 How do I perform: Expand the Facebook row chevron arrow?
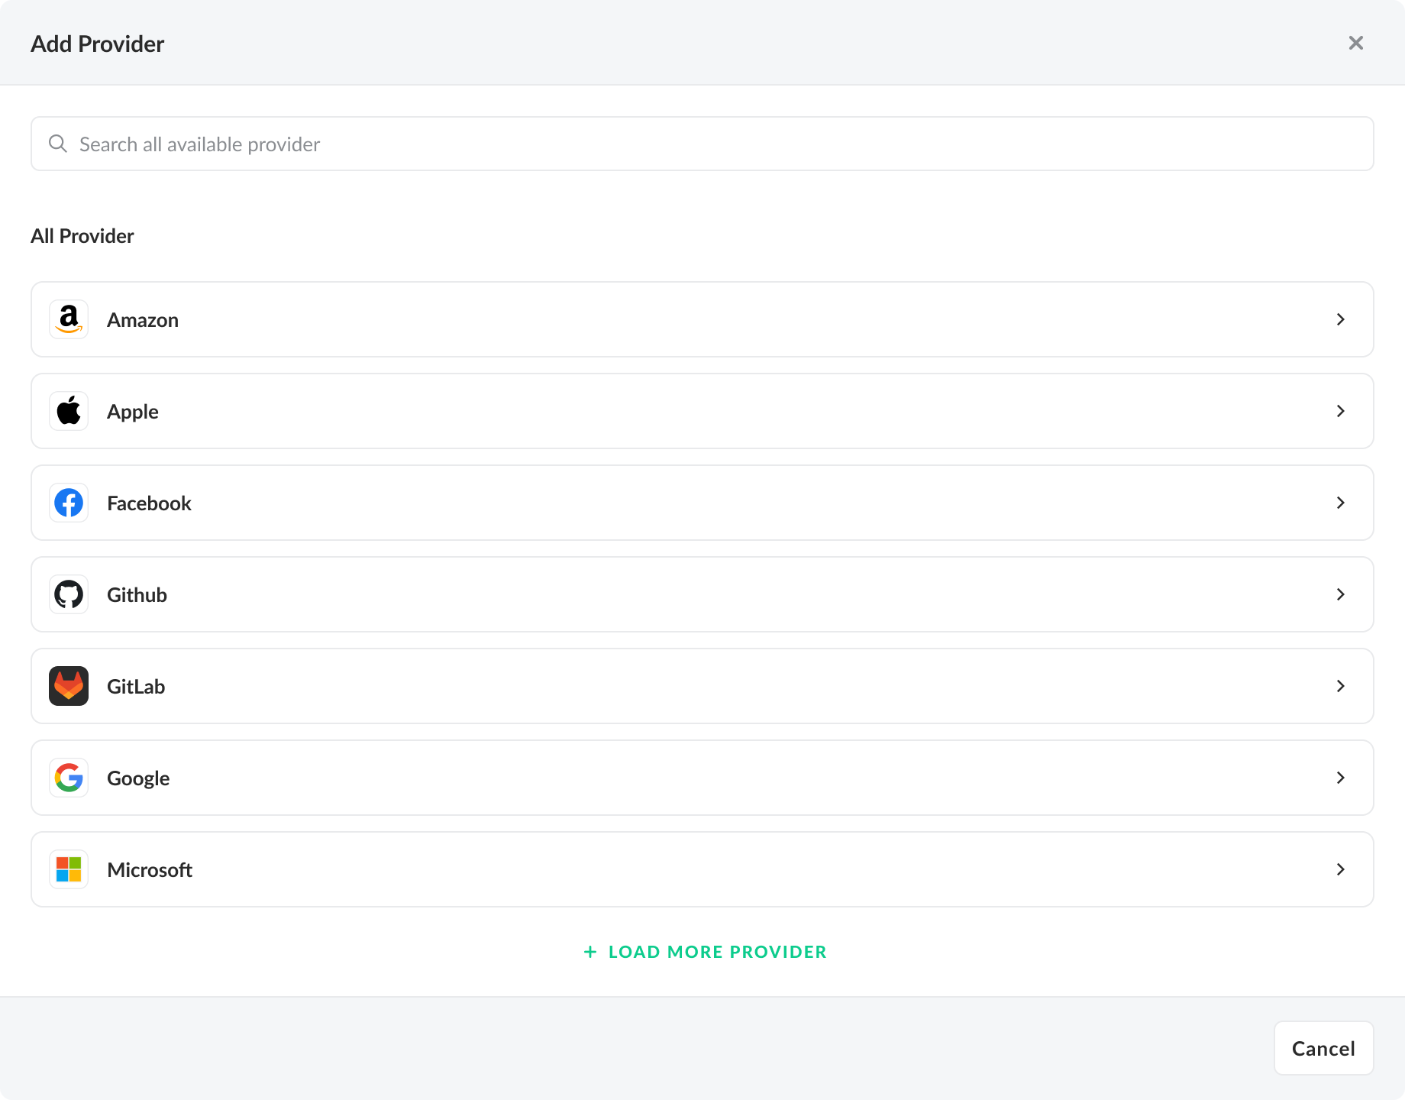pyautogui.click(x=1340, y=503)
